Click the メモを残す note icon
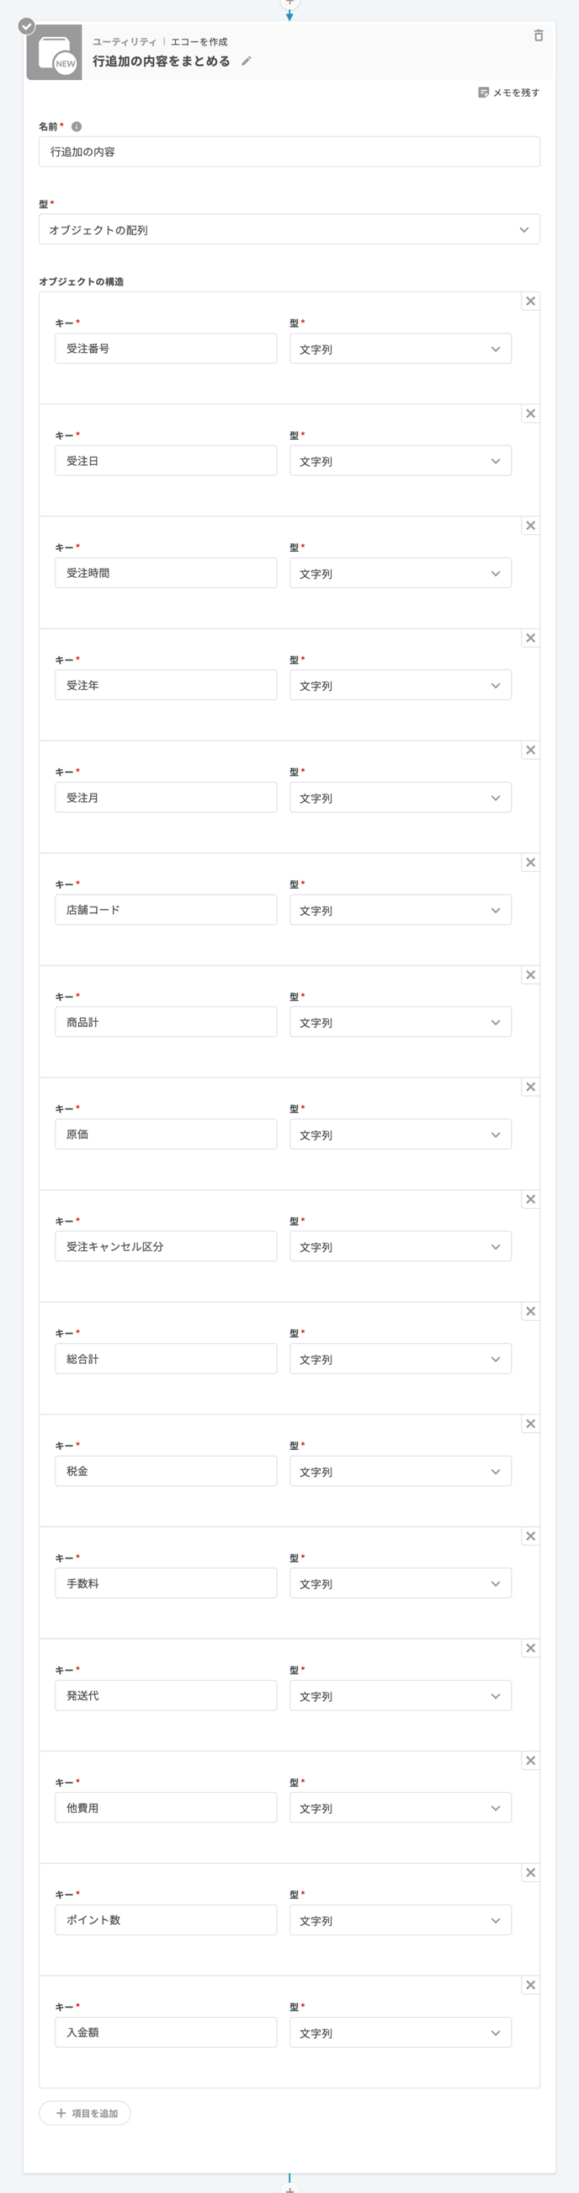 (x=483, y=92)
